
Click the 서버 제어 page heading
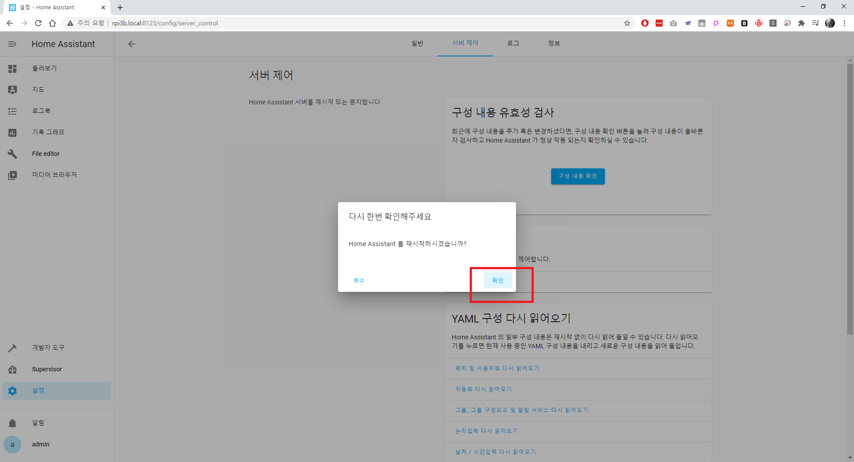click(x=271, y=75)
